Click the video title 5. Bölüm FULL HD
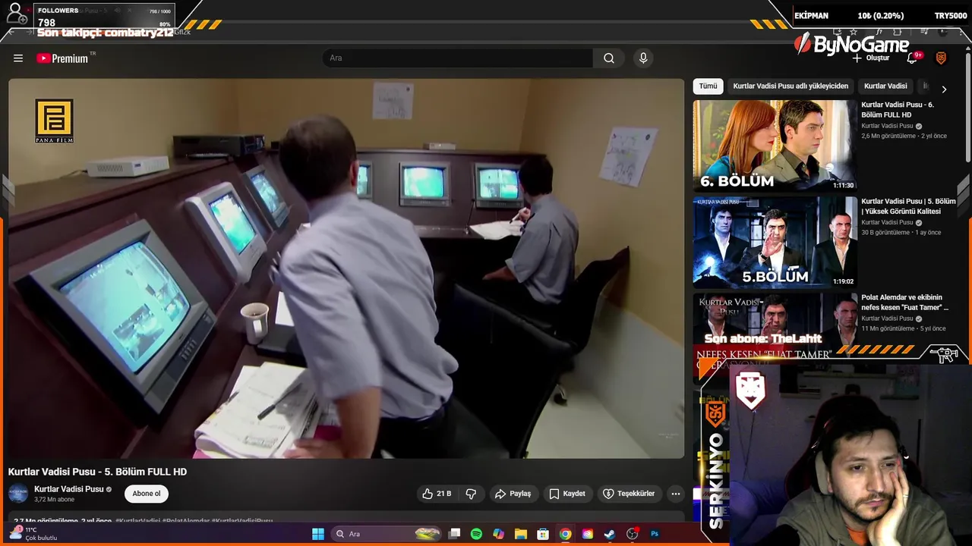Image resolution: width=972 pixels, height=546 pixels. pyautogui.click(x=97, y=472)
